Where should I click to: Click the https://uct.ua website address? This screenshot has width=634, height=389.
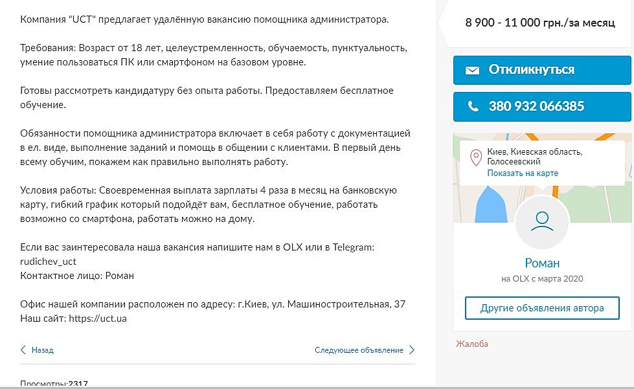coord(98,318)
